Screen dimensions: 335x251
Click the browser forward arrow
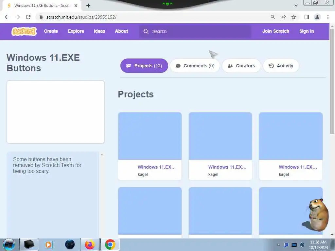pyautogui.click(x=18, y=17)
